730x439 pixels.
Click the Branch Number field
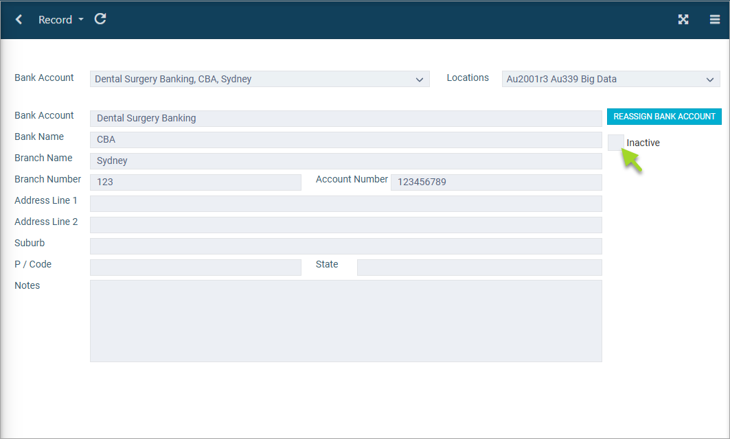(195, 182)
